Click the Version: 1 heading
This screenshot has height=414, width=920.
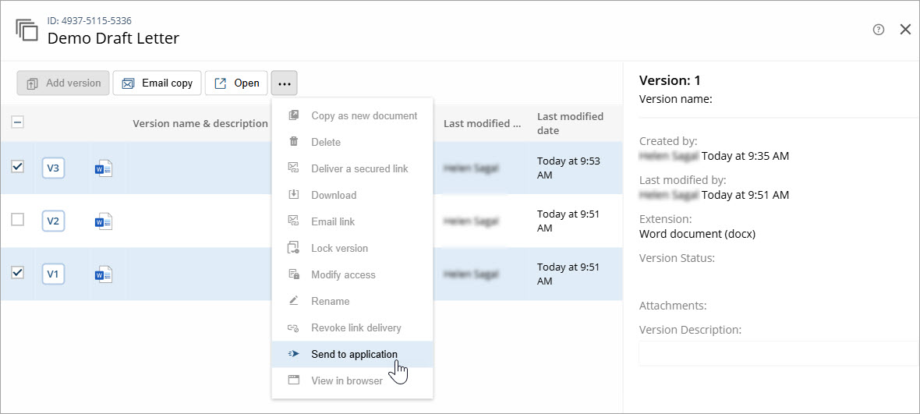[x=670, y=80]
